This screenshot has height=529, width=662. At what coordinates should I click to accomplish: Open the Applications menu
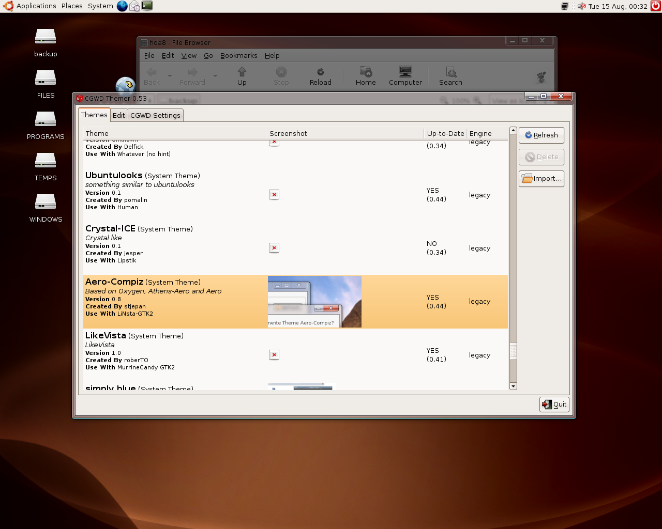click(36, 6)
